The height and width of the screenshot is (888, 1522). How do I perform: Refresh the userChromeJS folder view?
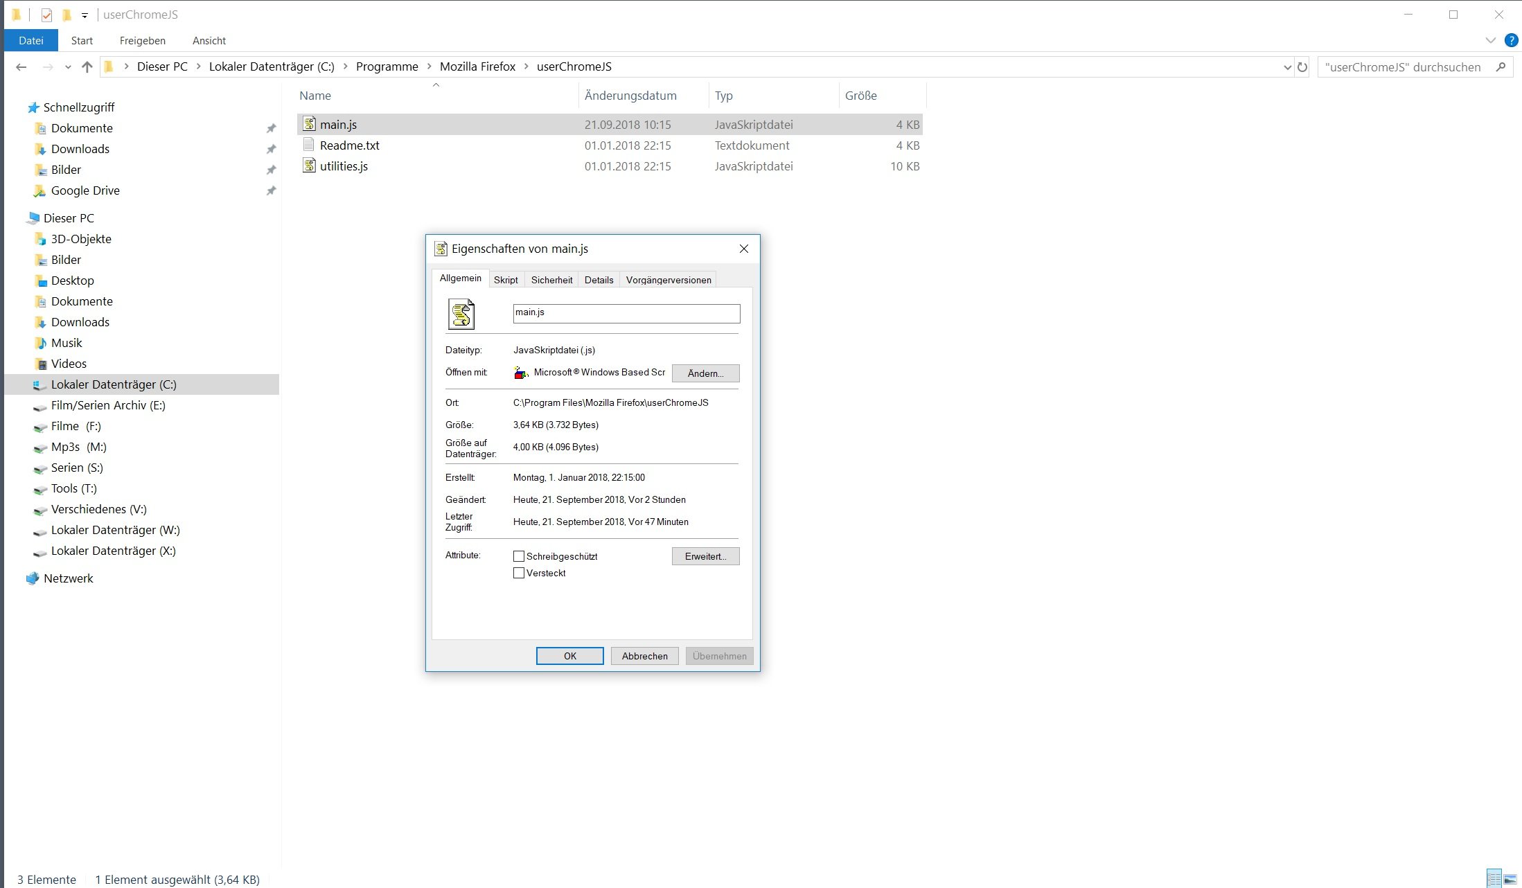1302,67
